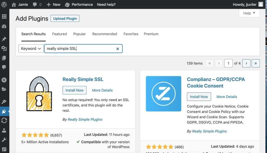This screenshot has height=153, width=267.
Task: Expand the Keyword search type dropdown
Action: [31, 49]
